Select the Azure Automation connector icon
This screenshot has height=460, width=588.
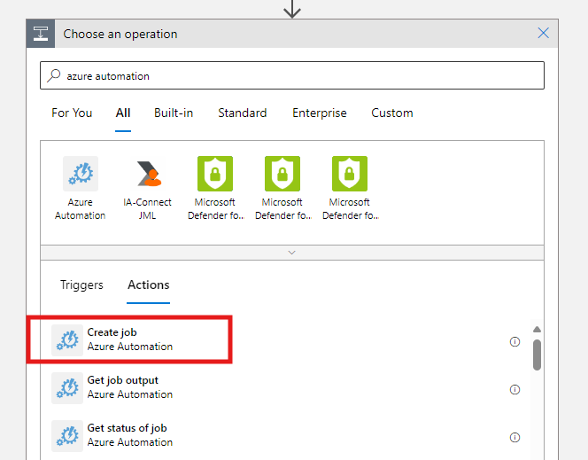[x=80, y=175]
